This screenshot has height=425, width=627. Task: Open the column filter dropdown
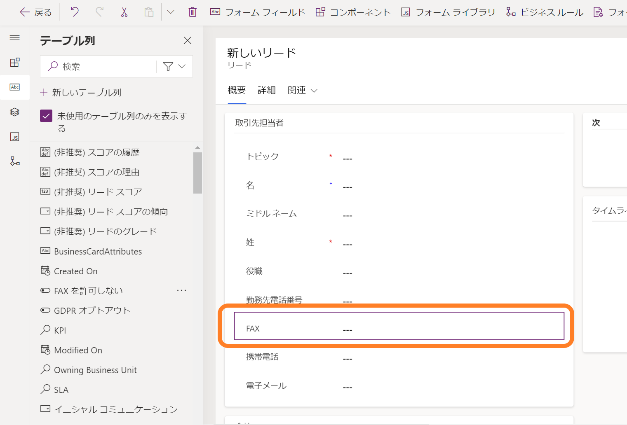(174, 66)
